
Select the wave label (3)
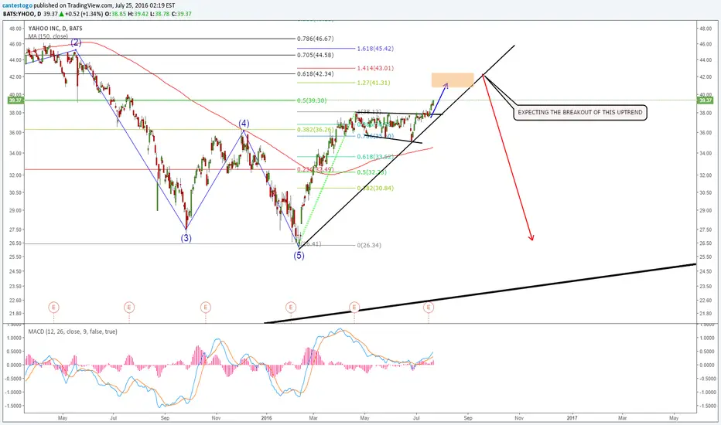(x=186, y=238)
